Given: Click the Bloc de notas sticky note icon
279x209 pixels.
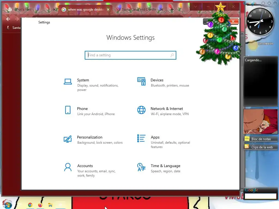Looking at the screenshot, I should [247, 139].
